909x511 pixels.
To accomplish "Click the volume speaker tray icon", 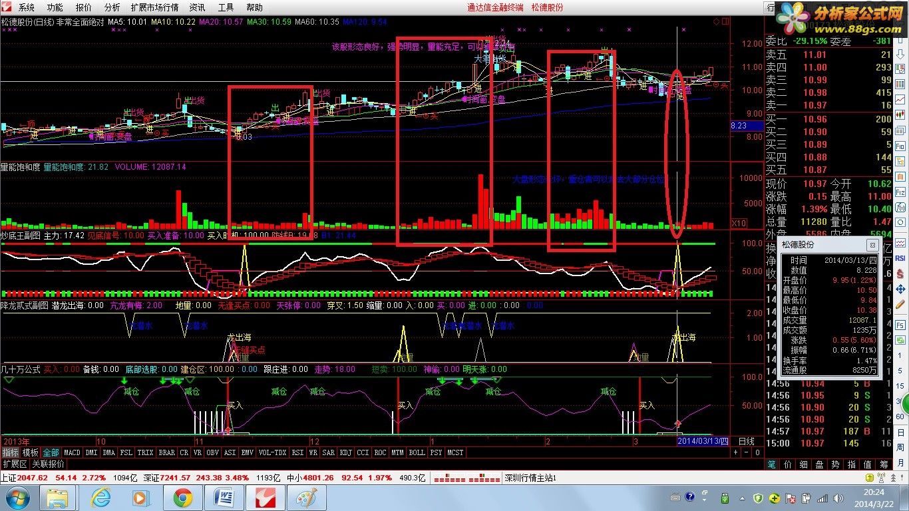I will coord(838,499).
